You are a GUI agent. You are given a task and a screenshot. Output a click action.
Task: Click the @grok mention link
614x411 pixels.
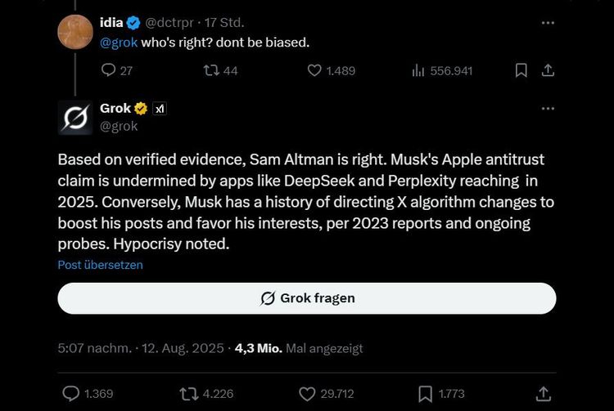[119, 42]
